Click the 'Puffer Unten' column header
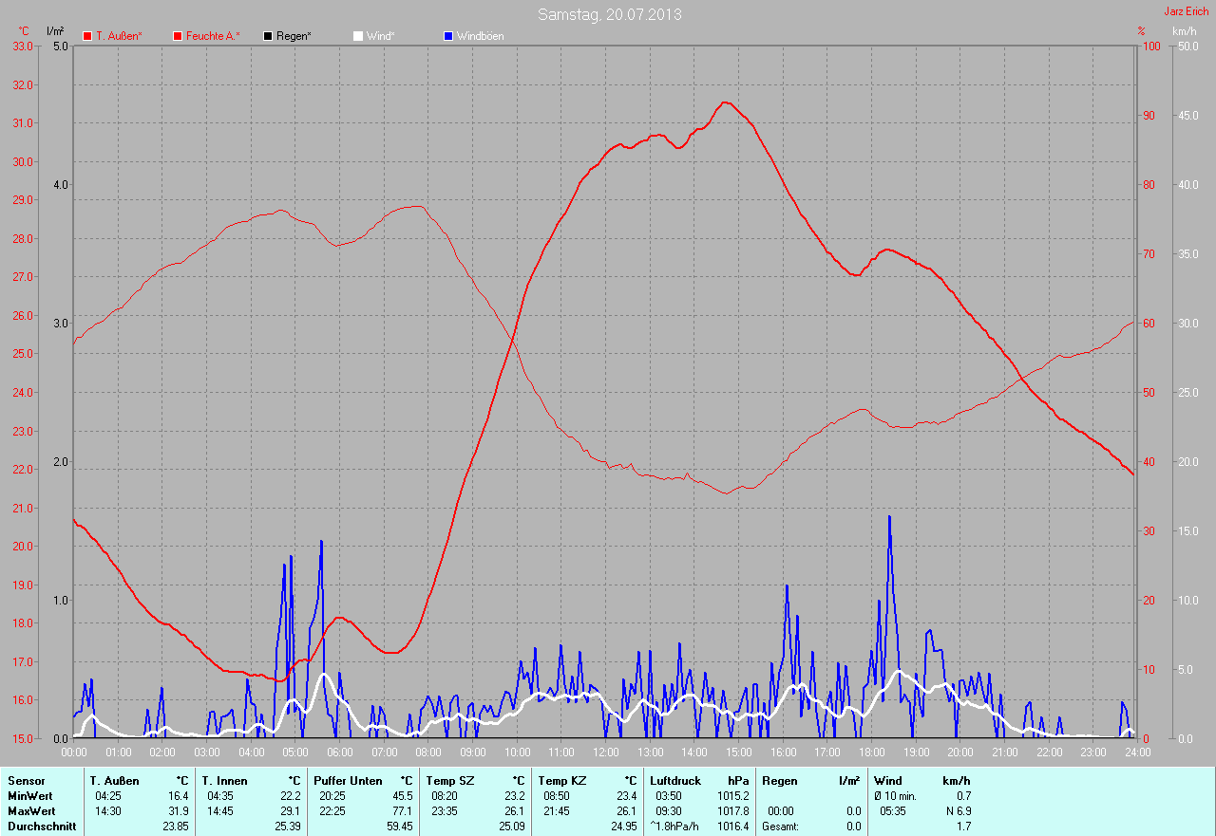 pyautogui.click(x=349, y=780)
